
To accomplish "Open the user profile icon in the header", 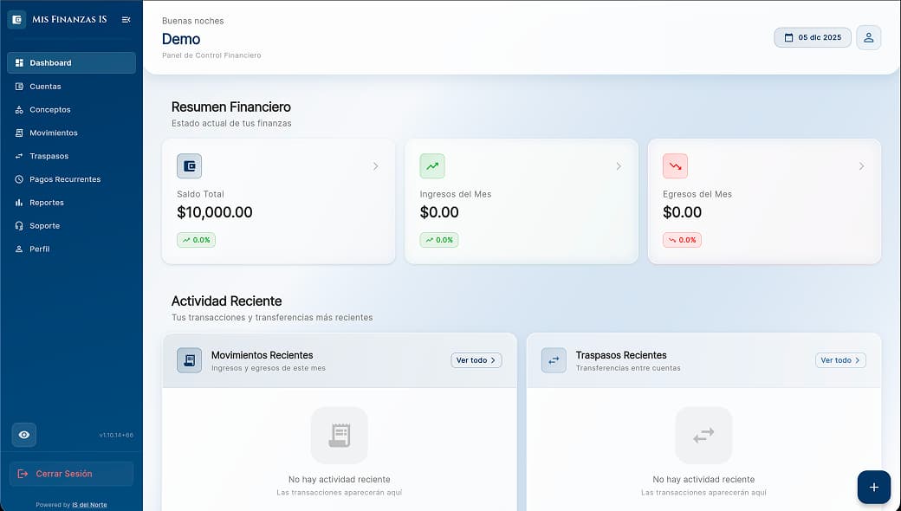I will [x=869, y=37].
